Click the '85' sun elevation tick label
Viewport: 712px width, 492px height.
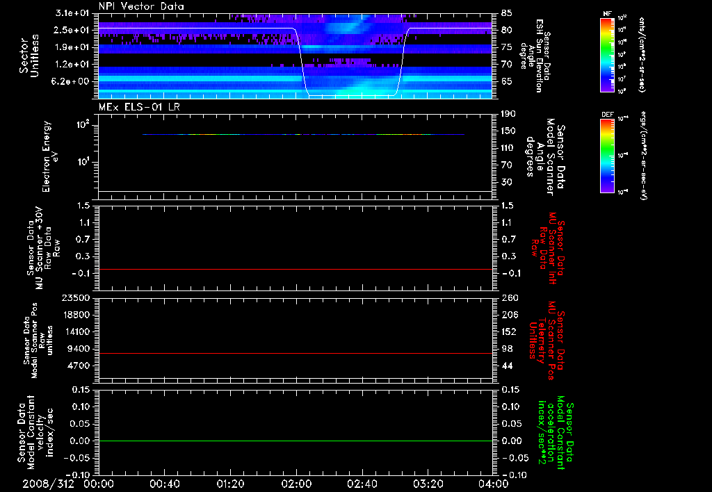point(507,13)
